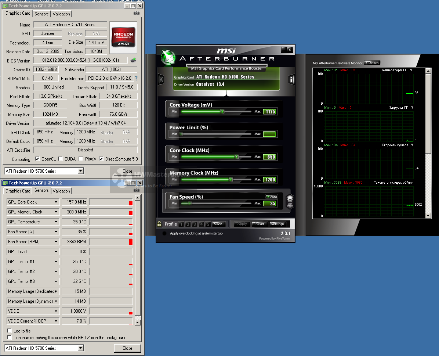
Task: Click the Radeon Graphics logo in GPU-Z
Action: [123, 37]
